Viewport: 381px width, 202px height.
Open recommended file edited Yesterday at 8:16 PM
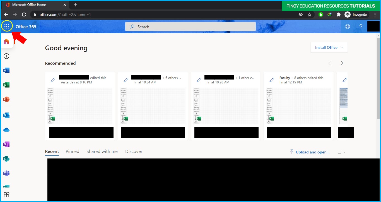point(80,106)
